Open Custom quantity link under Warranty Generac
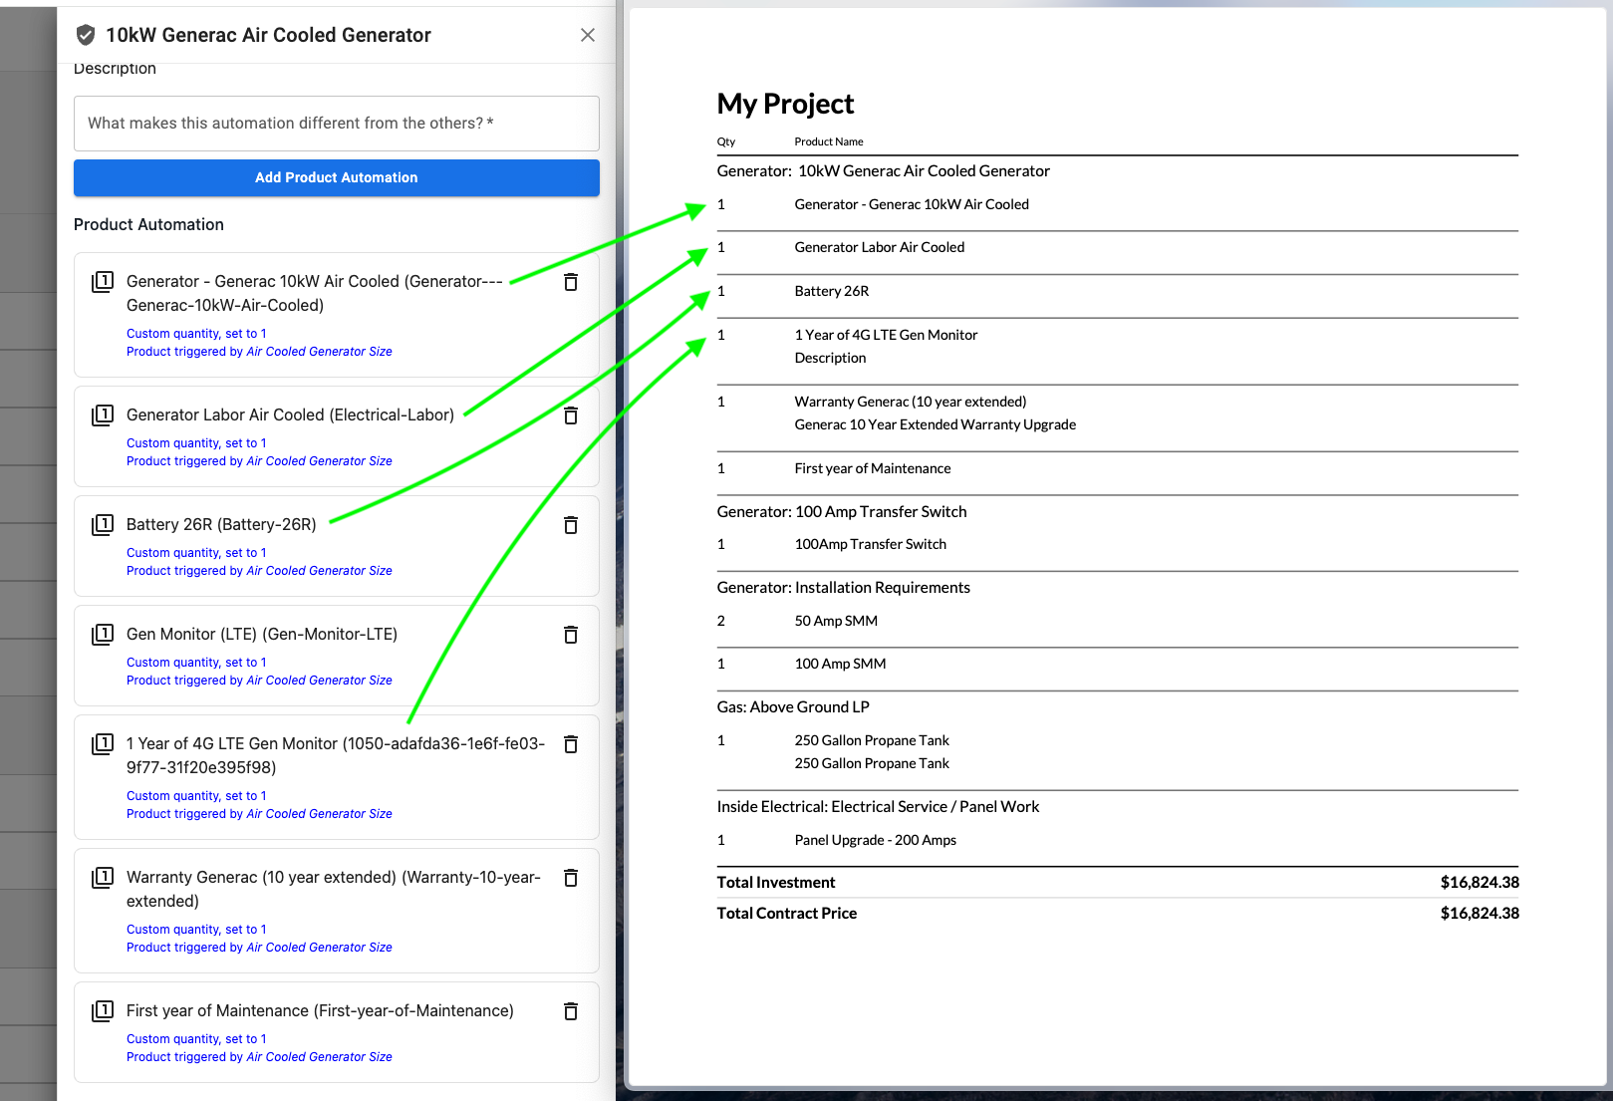 (x=196, y=930)
